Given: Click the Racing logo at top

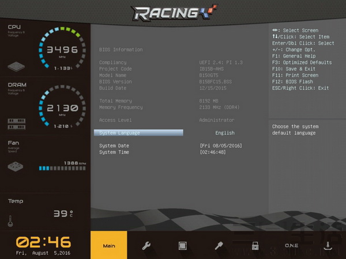Looking at the screenshot, I should click(x=174, y=13).
